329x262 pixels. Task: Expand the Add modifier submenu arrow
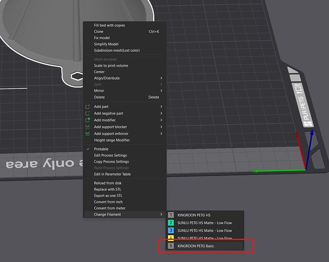pyautogui.click(x=161, y=120)
